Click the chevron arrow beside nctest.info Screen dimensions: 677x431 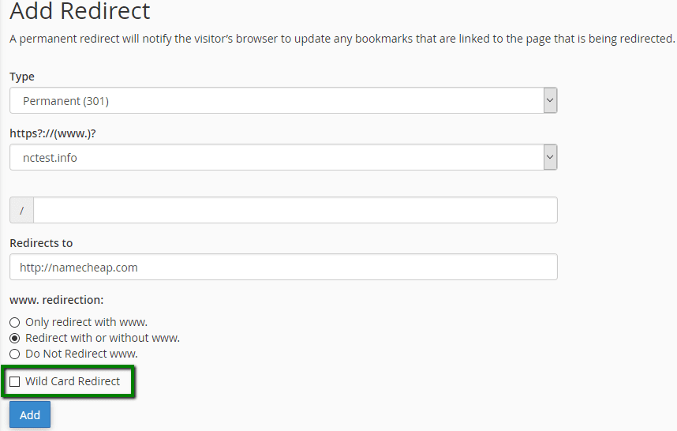[550, 157]
